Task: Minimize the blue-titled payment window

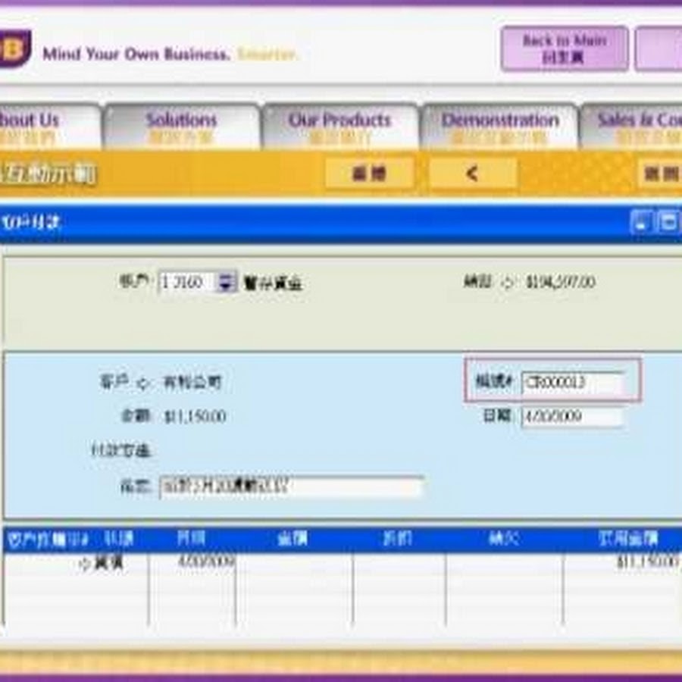Action: 640,221
